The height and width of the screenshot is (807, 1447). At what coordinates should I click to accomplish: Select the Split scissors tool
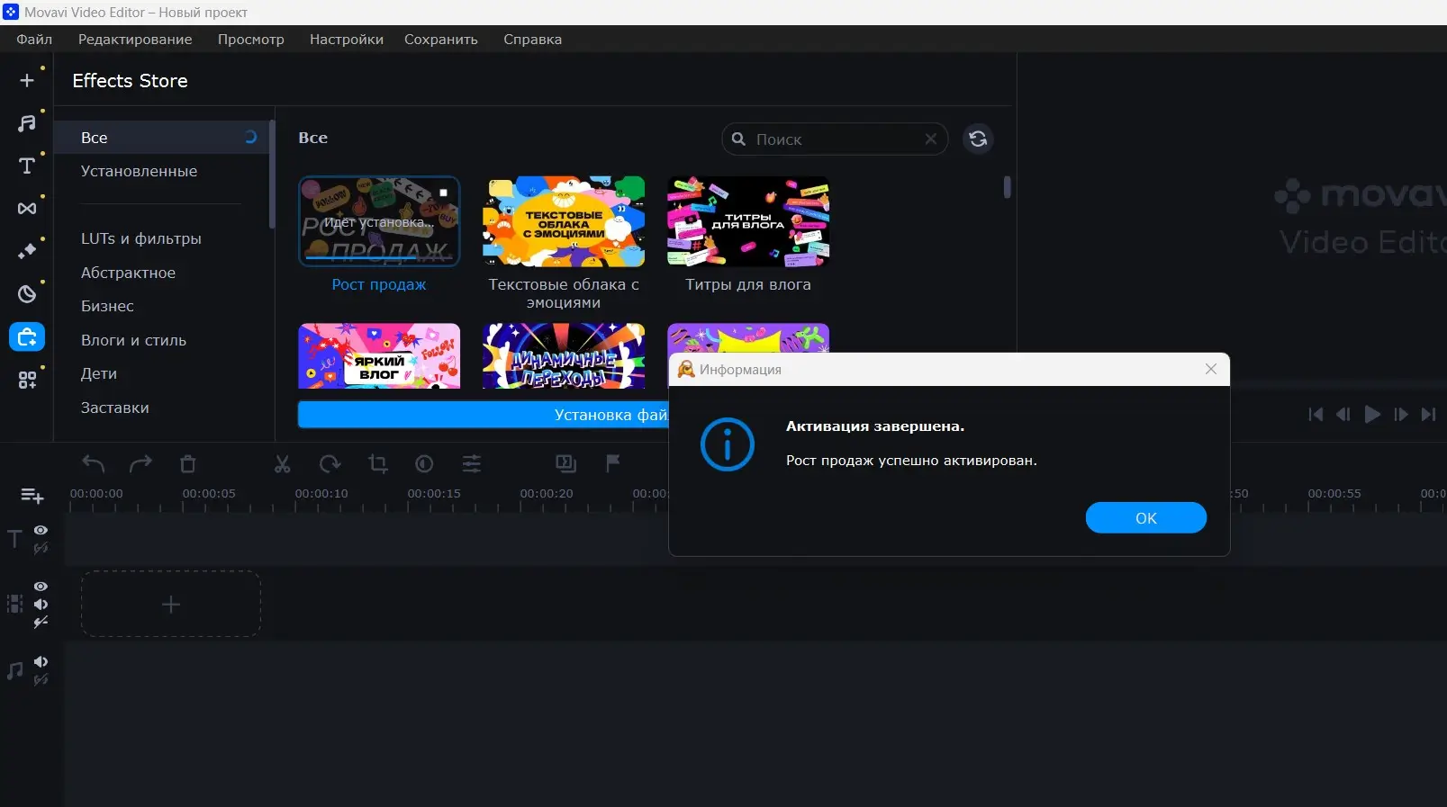283,463
